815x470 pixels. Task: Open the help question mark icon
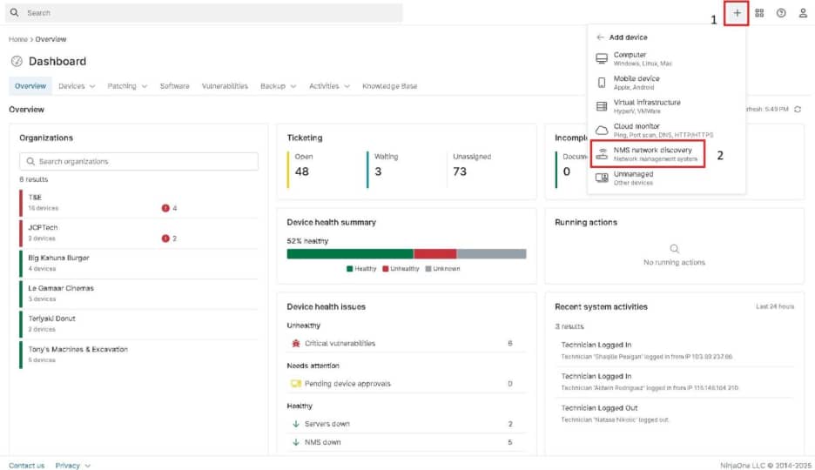point(781,13)
